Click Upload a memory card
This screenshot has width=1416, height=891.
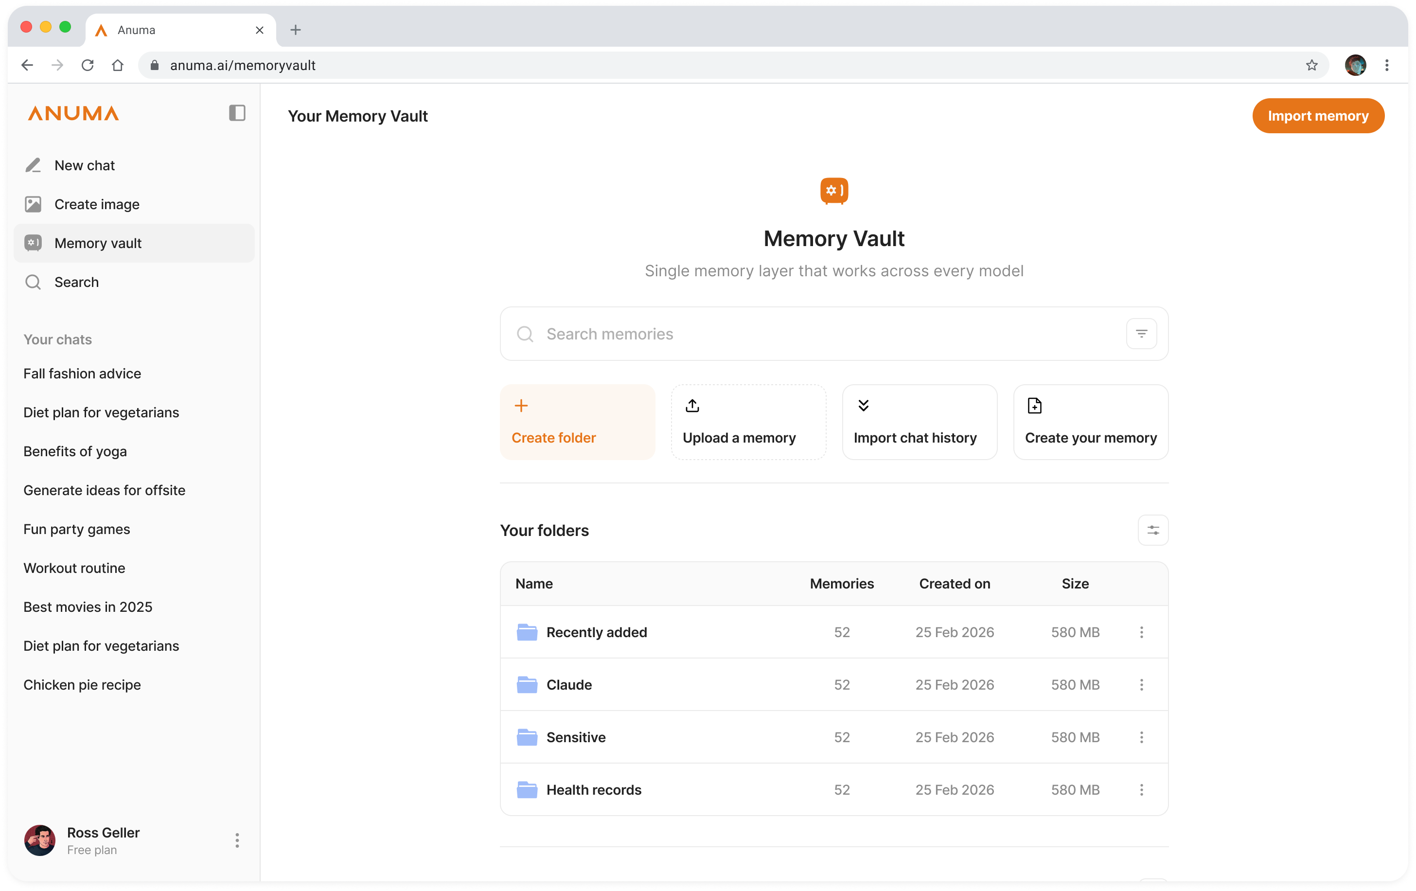(748, 422)
